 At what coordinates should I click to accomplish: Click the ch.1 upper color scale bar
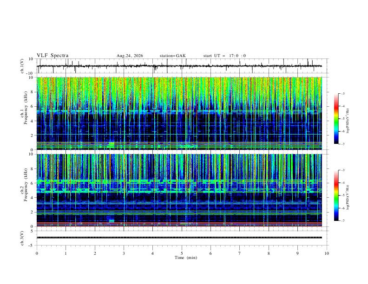pyautogui.click(x=336, y=119)
